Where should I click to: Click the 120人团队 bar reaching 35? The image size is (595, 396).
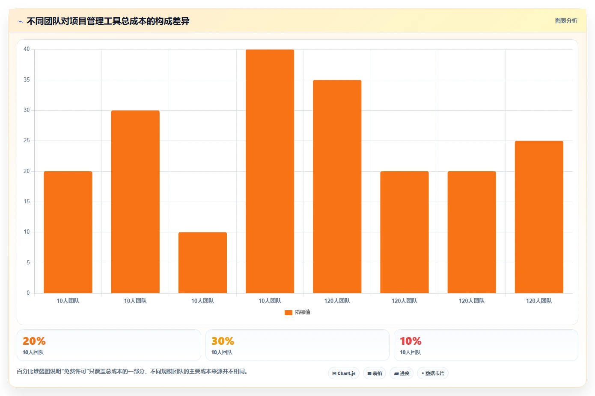pyautogui.click(x=337, y=187)
